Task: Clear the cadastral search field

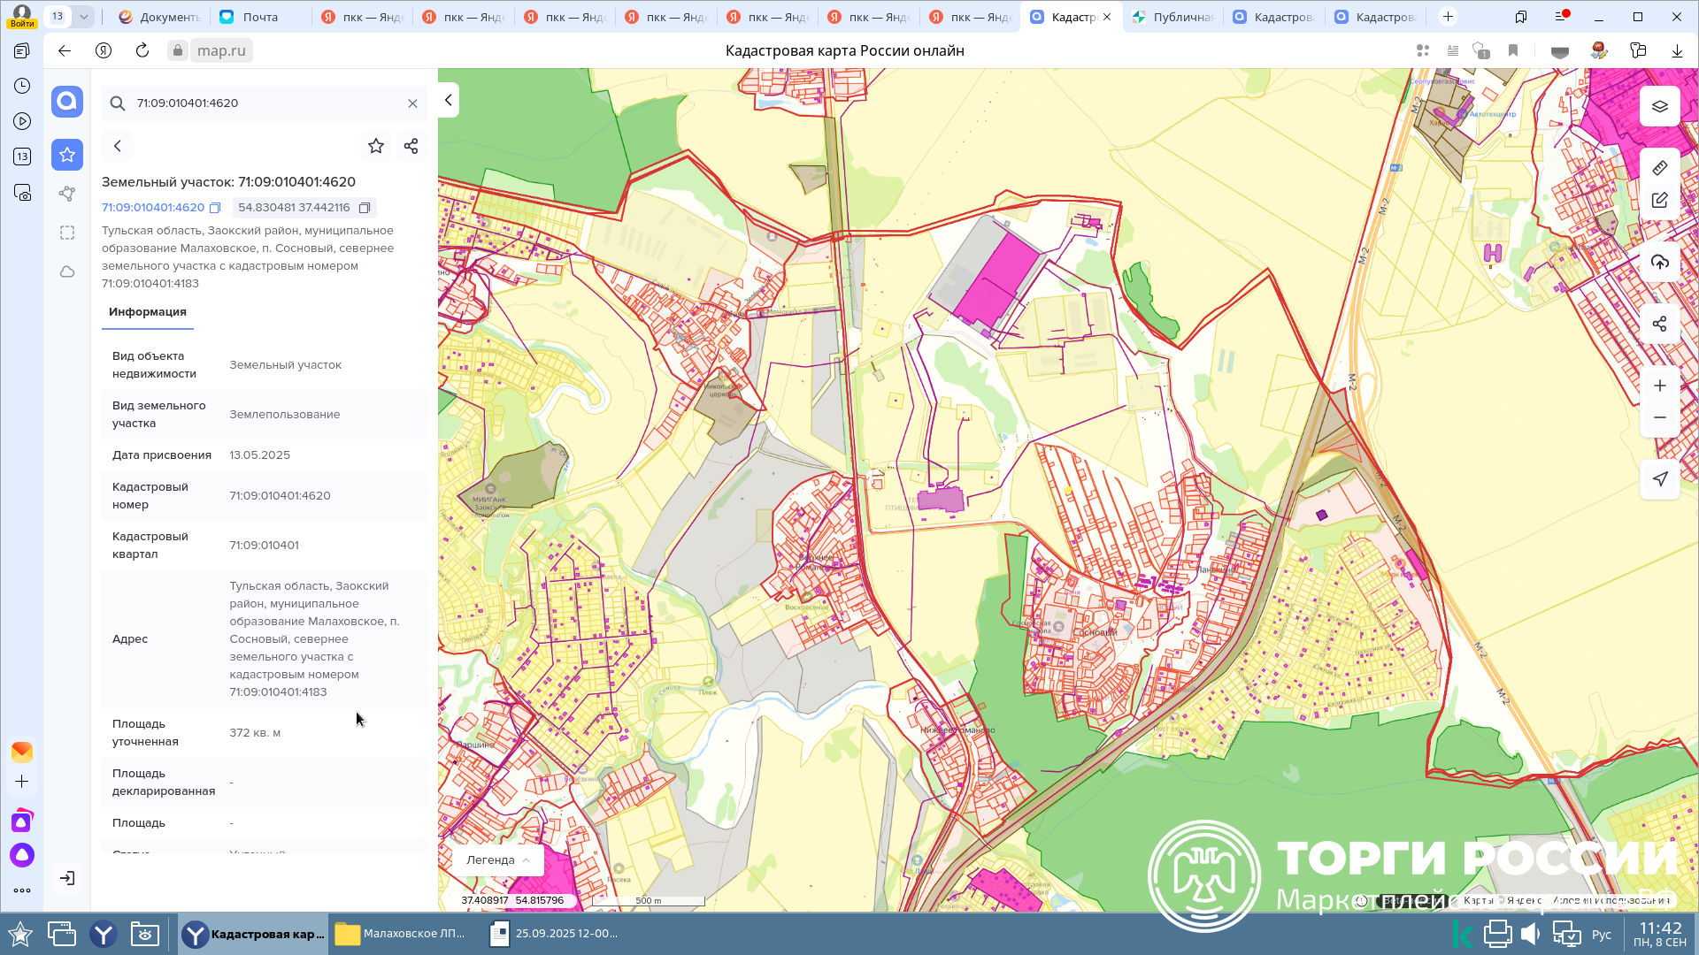Action: [412, 103]
